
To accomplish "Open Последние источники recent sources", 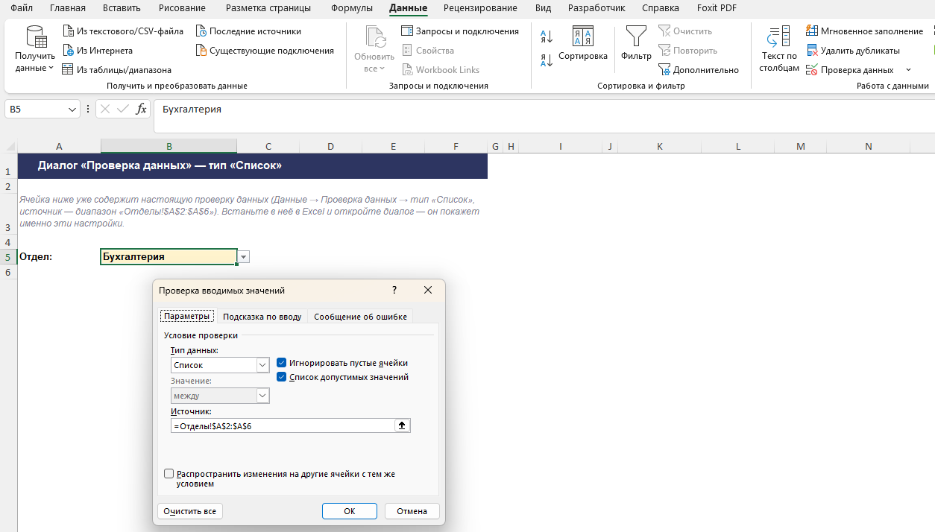I will (x=248, y=31).
